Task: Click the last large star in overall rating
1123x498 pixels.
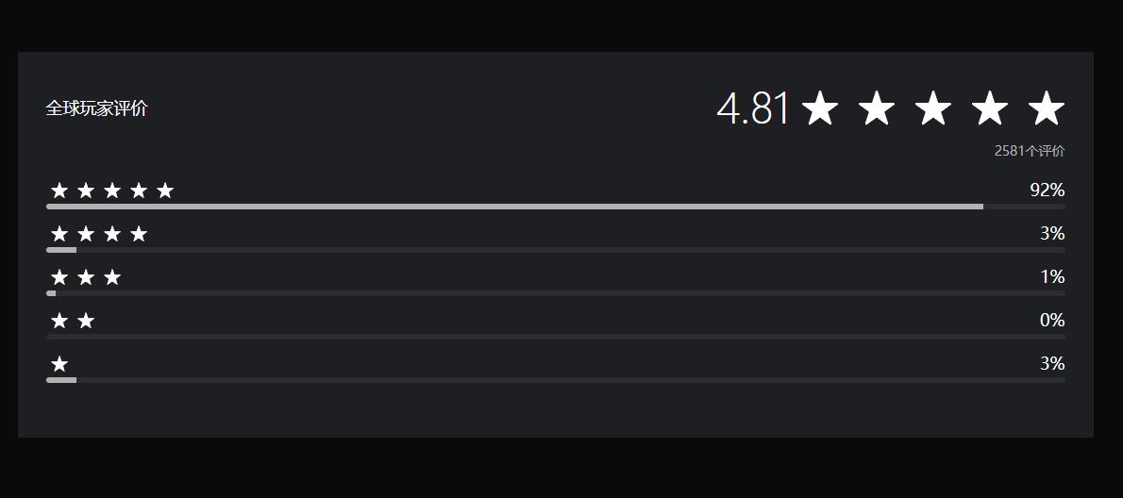Action: (1047, 108)
